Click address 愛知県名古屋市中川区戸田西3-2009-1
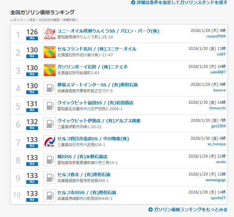The height and width of the screenshot is (217, 234). point(90,109)
